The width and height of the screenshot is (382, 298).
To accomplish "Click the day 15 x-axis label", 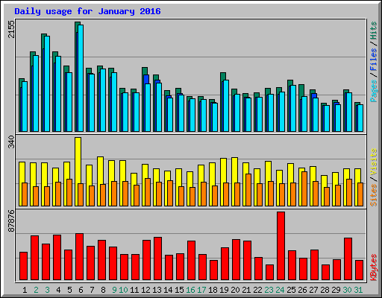I will [x=179, y=290].
